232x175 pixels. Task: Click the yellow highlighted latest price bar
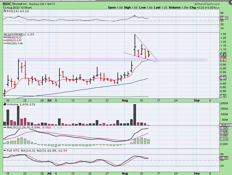(x=149, y=54)
